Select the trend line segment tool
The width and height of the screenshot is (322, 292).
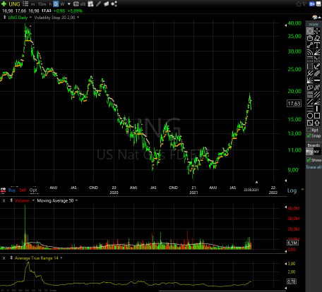310,45
